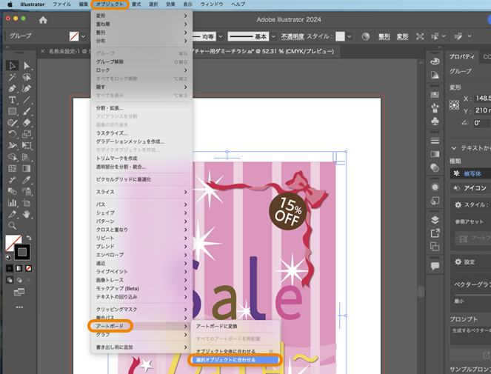Choose アートボードに変換 in submenu
The width and height of the screenshot is (491, 374).
(x=235, y=327)
